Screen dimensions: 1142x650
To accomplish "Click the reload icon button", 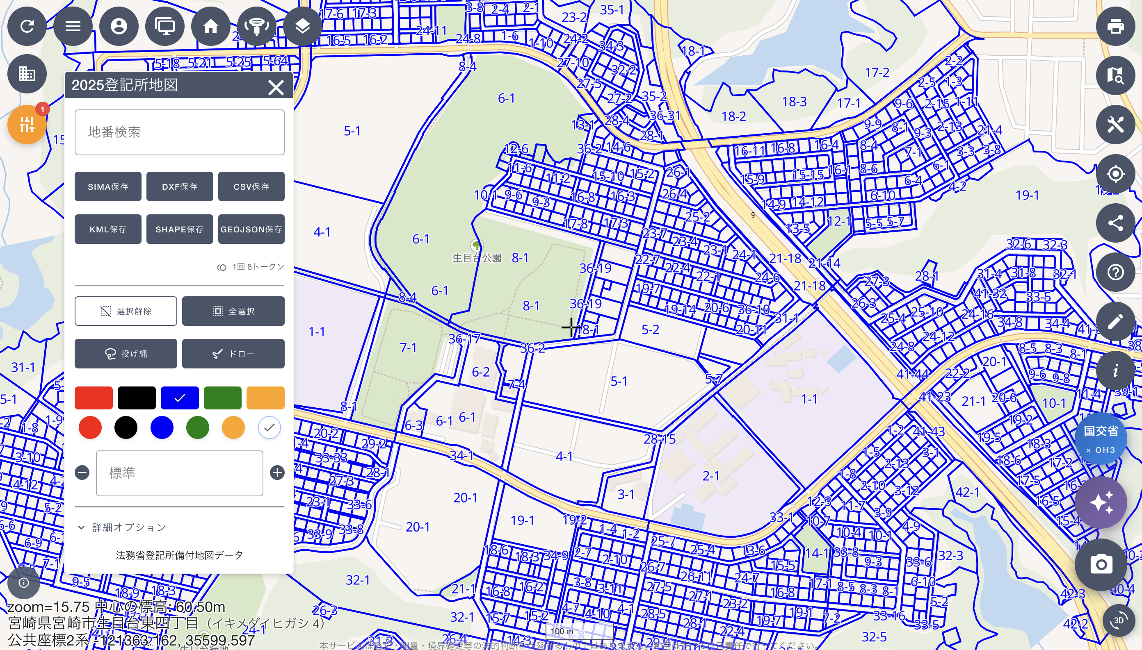I will [27, 26].
